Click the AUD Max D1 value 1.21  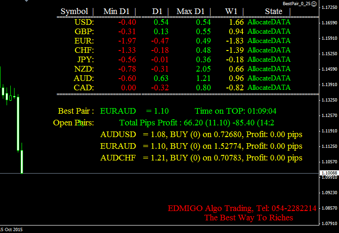pyautogui.click(x=203, y=78)
